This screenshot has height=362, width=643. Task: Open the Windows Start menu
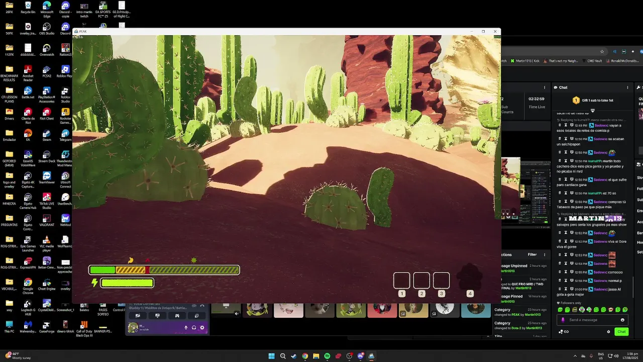pos(272,356)
